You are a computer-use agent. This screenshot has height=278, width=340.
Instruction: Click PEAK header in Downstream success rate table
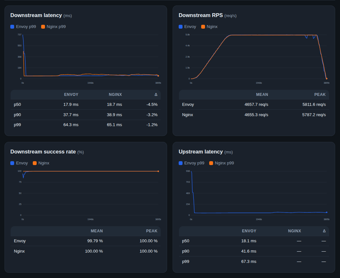[152, 231]
